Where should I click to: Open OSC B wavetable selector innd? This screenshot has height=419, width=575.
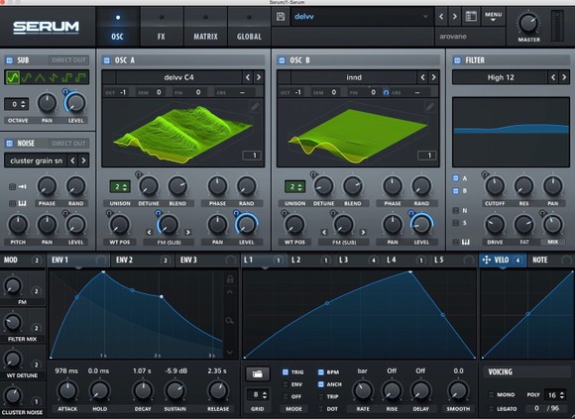pyautogui.click(x=354, y=77)
